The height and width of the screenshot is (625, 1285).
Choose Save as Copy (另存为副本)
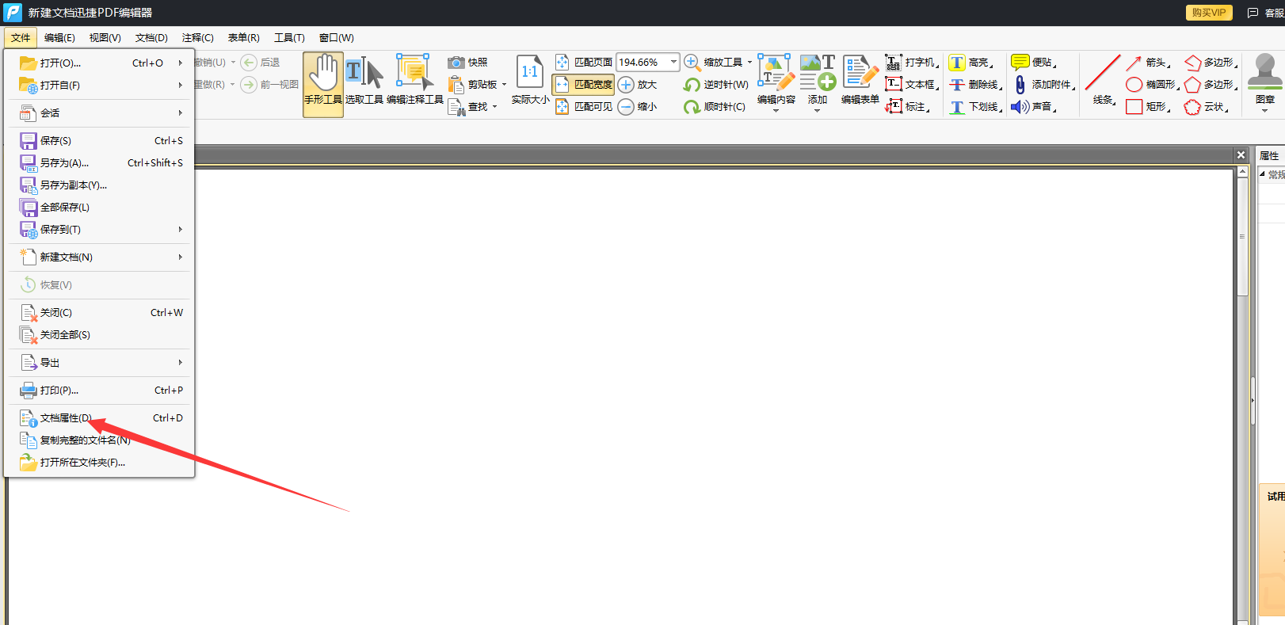coord(99,185)
